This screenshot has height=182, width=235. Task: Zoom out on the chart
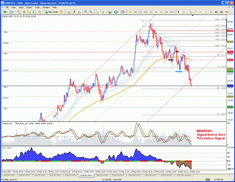click(91, 12)
